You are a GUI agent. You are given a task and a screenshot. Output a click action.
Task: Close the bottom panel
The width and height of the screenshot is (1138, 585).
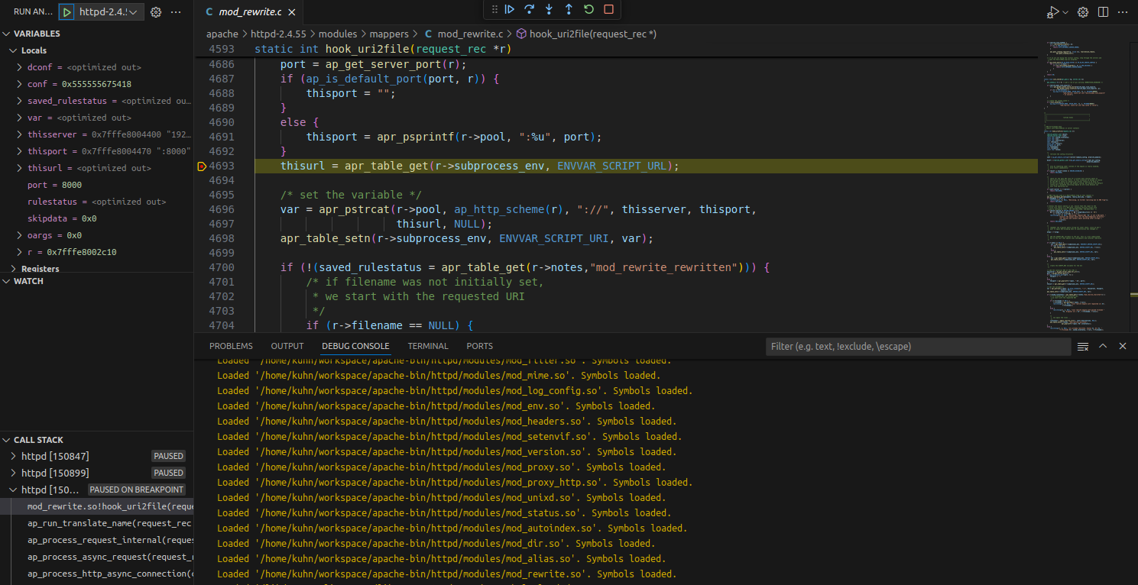tap(1123, 347)
